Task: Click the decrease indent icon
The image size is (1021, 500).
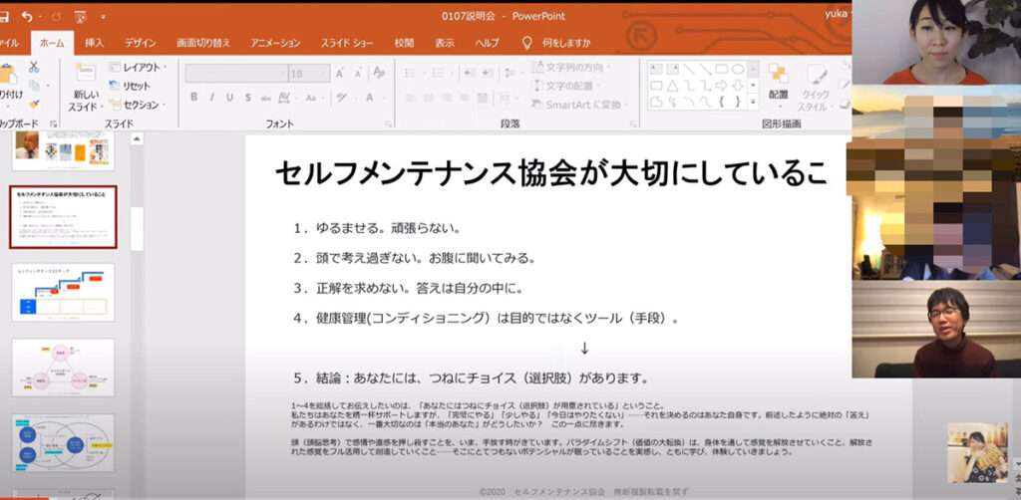Action: 469,73
